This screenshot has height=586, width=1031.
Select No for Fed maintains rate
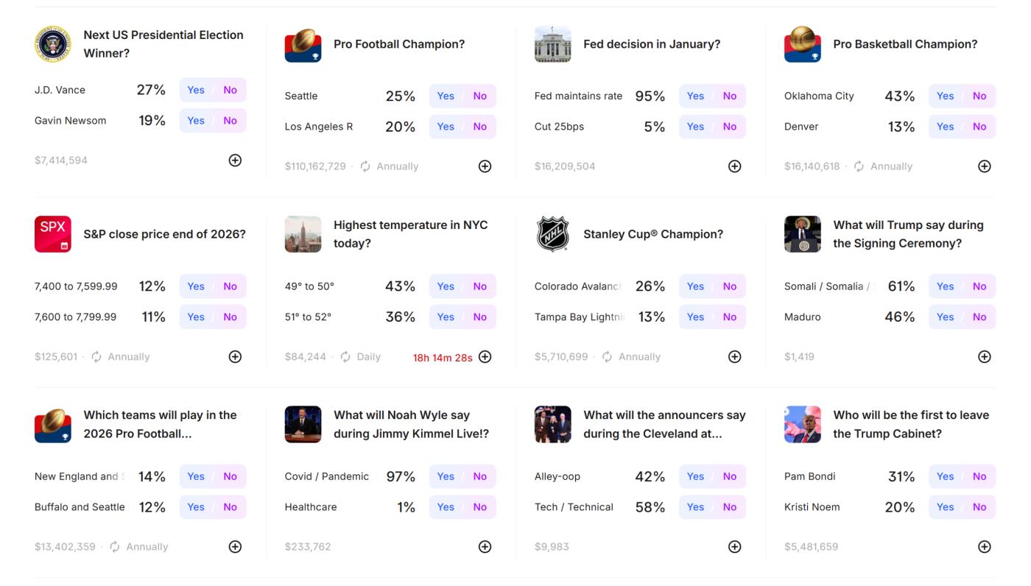coord(729,96)
